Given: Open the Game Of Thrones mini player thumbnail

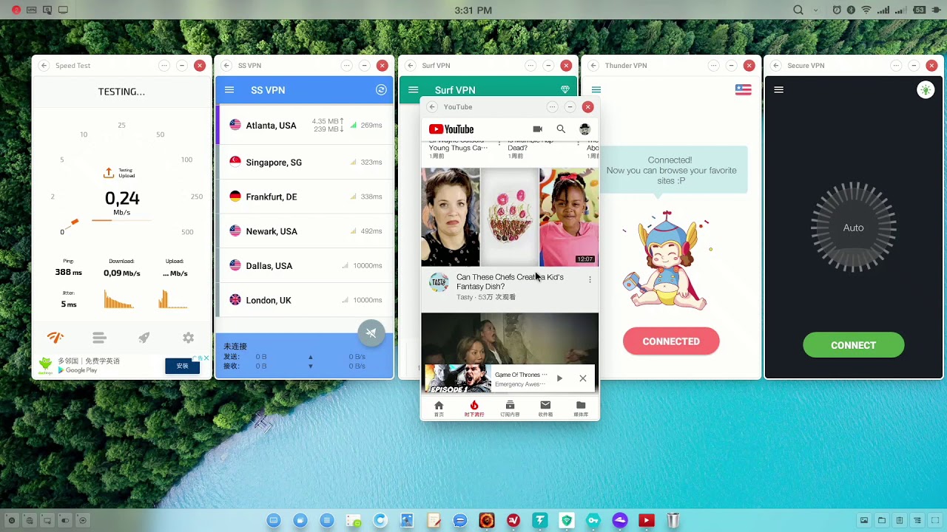Looking at the screenshot, I should (457, 378).
